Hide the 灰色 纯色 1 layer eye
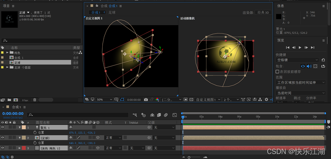 pos(3,148)
